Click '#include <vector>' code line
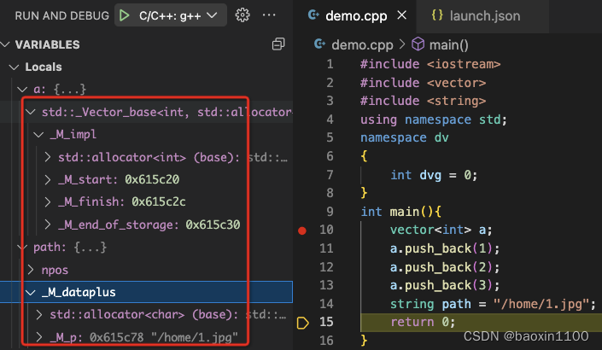The width and height of the screenshot is (602, 350). coord(423,83)
